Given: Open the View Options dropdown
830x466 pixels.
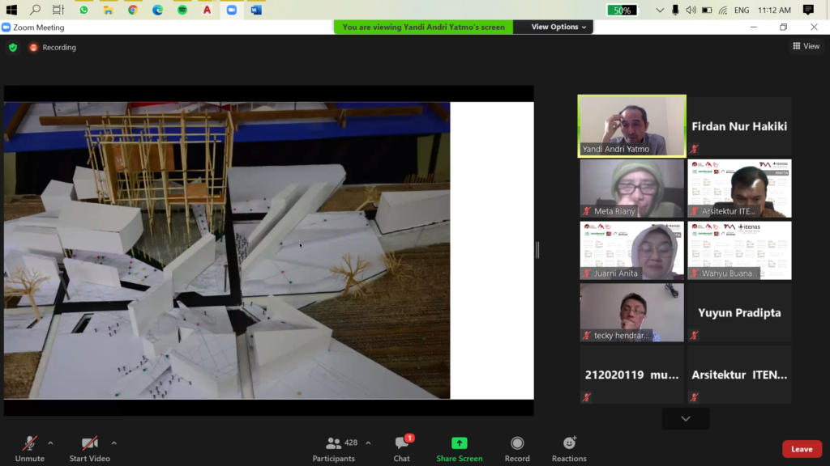Looking at the screenshot, I should click(x=558, y=27).
